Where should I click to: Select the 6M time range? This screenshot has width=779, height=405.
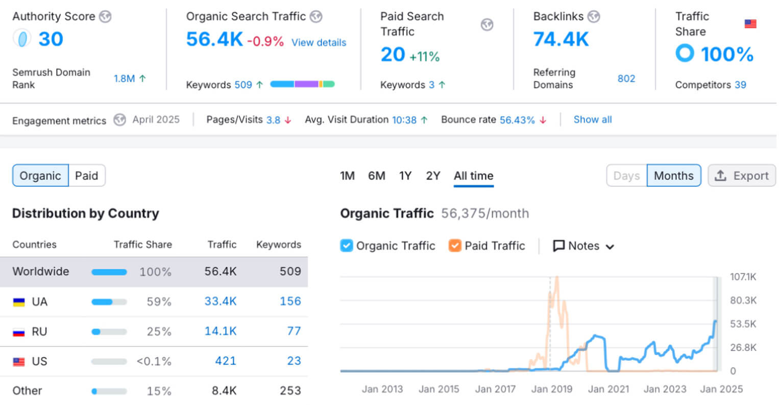(376, 176)
